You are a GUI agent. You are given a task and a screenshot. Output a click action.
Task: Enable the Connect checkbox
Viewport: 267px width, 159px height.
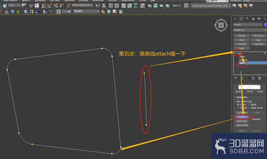coord(251,131)
